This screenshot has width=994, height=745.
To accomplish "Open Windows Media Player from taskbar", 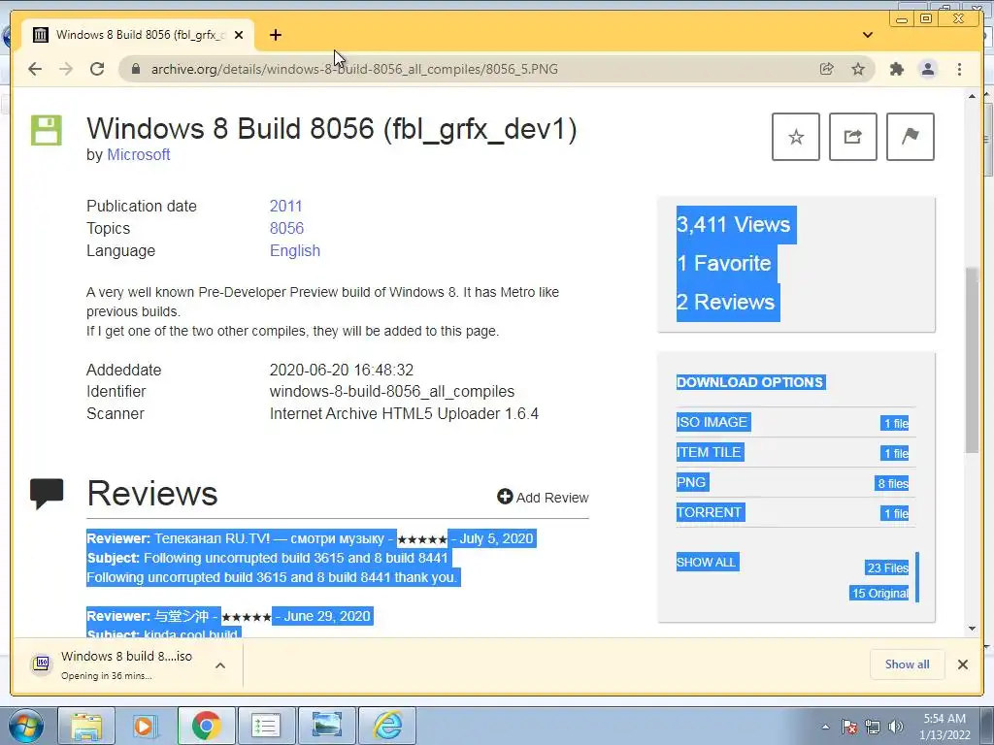I will click(x=146, y=726).
